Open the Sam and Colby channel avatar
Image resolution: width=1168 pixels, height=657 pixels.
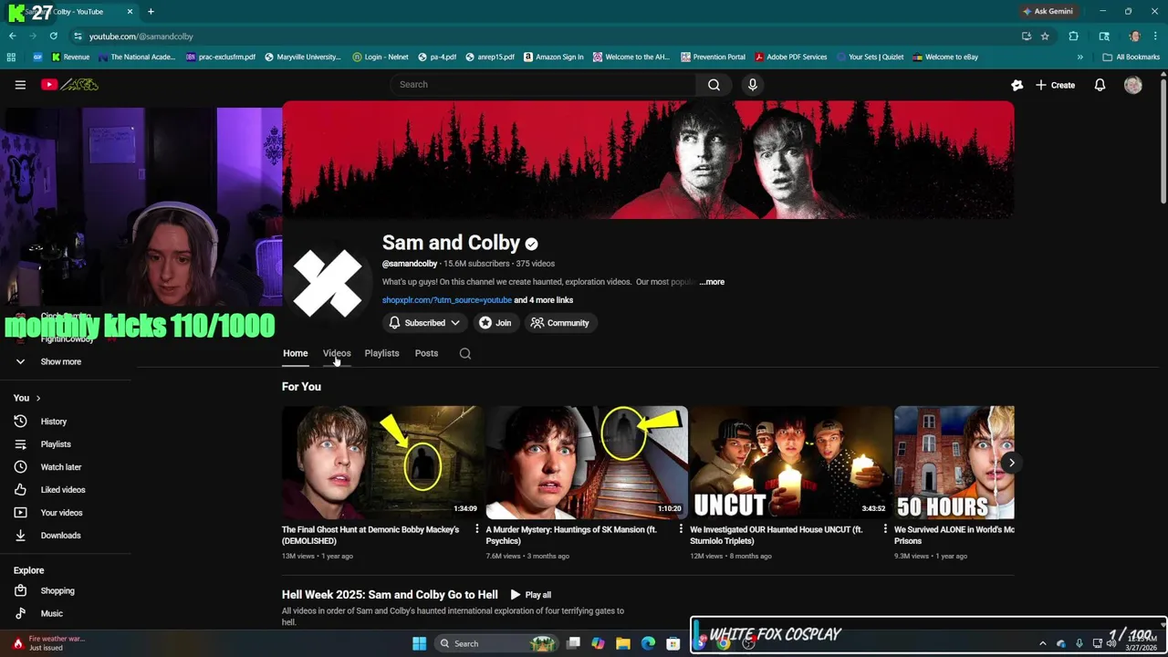328,282
